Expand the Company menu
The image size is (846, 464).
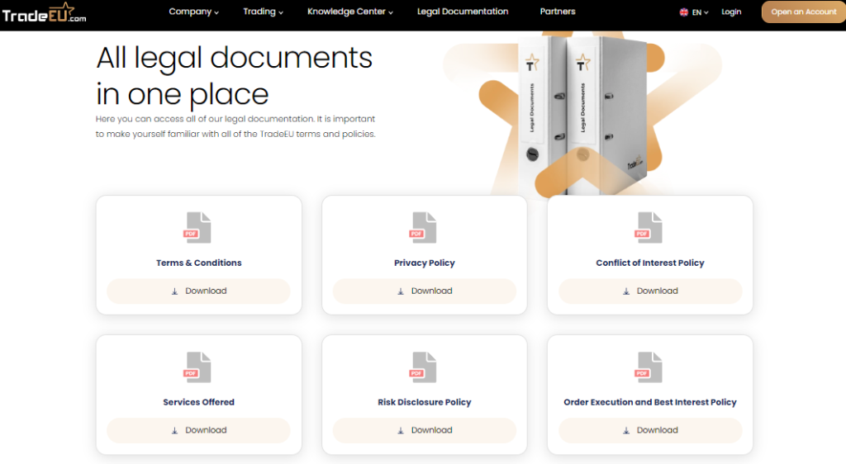click(193, 12)
